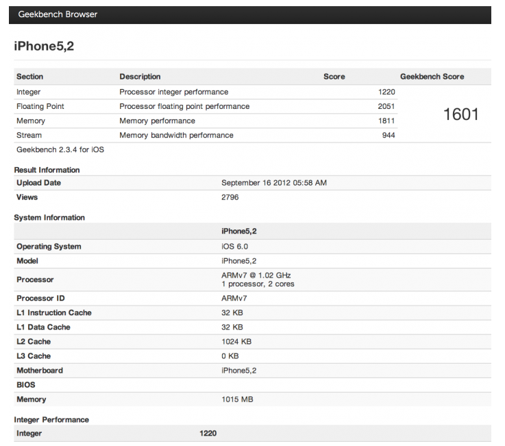Click the bold 1220 Integer Performance score
This screenshot has width=505, height=446.
point(208,434)
